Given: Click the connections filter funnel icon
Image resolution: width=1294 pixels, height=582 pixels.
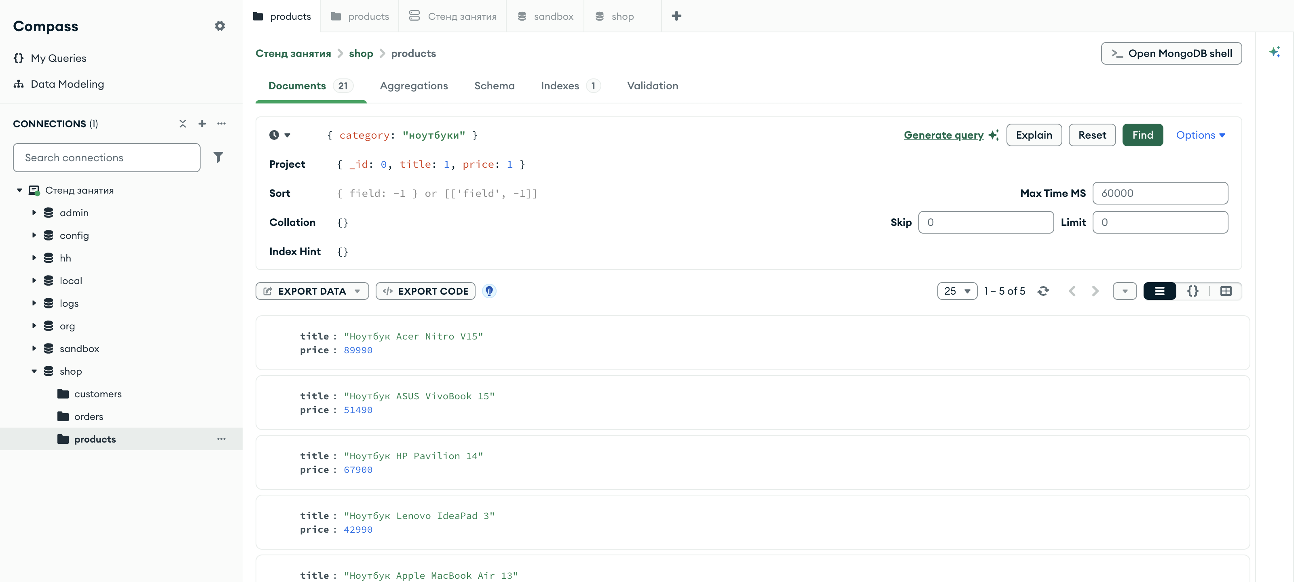Looking at the screenshot, I should coord(218,158).
